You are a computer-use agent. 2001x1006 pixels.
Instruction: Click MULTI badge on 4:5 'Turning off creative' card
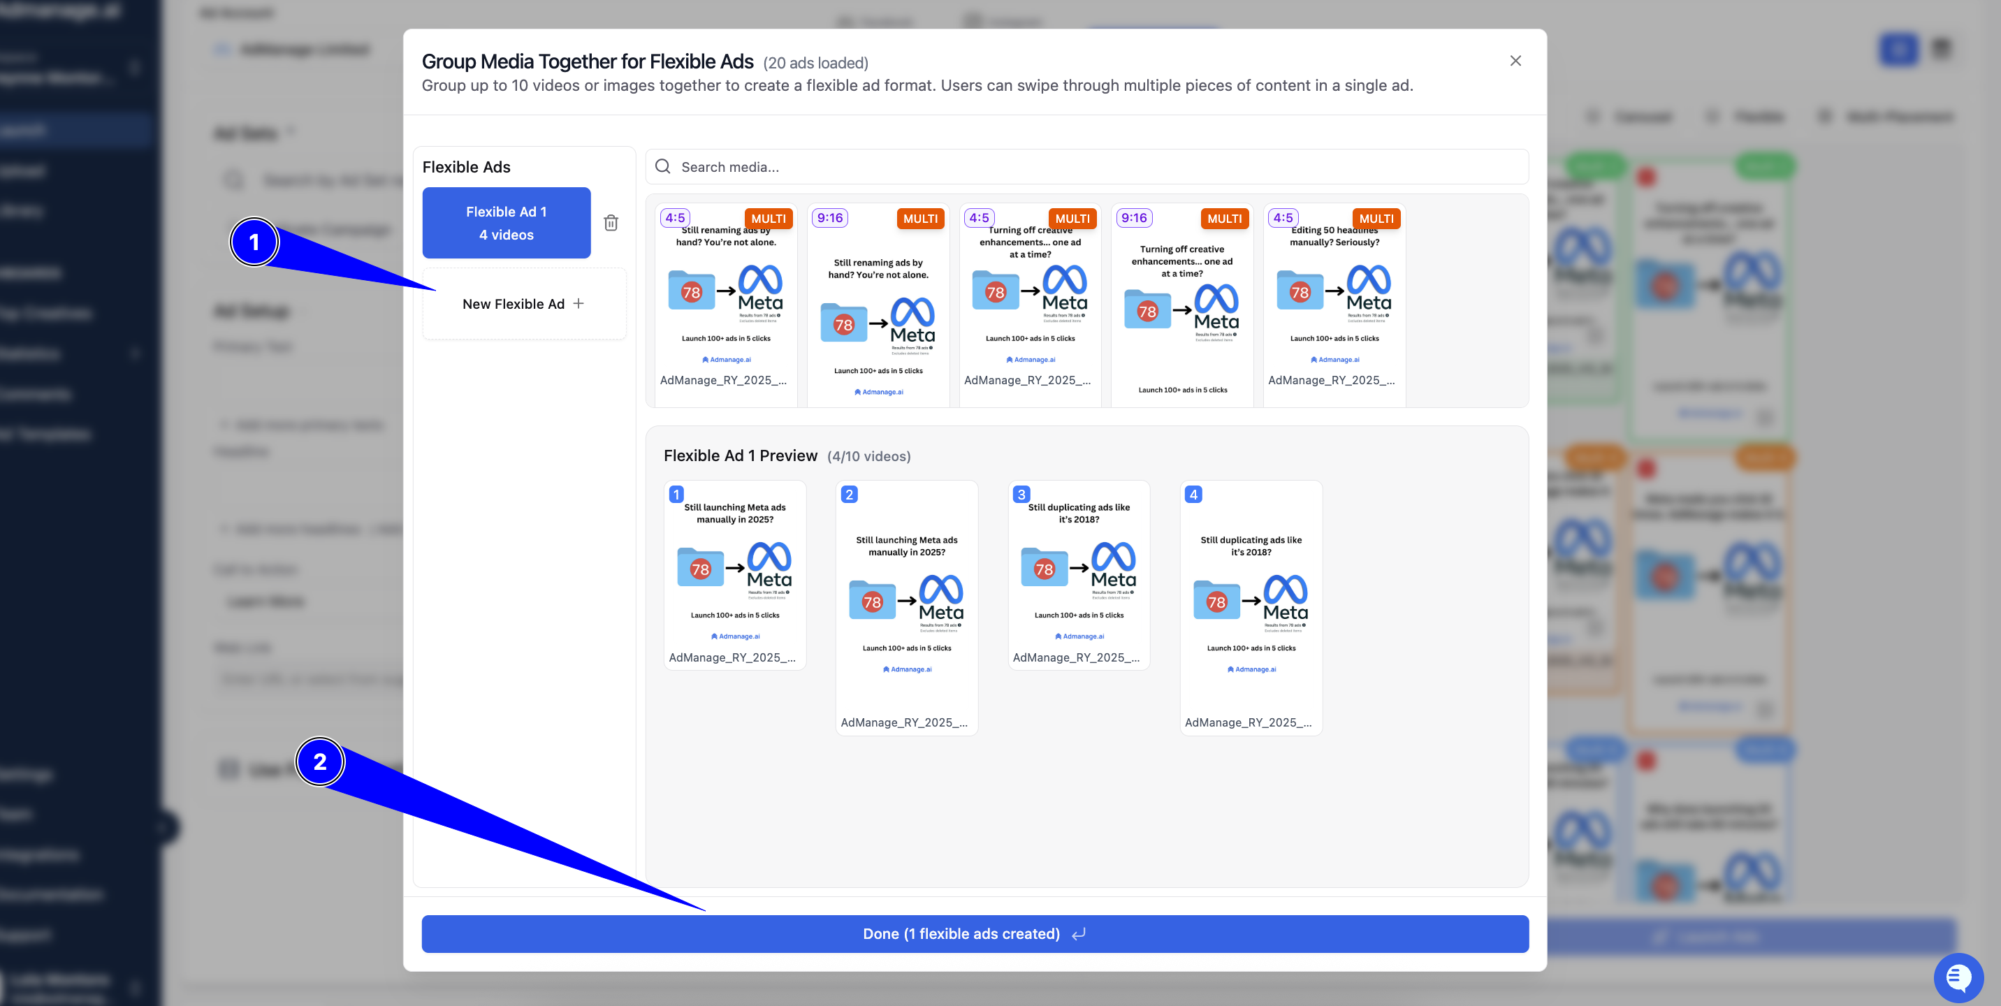pos(1072,218)
